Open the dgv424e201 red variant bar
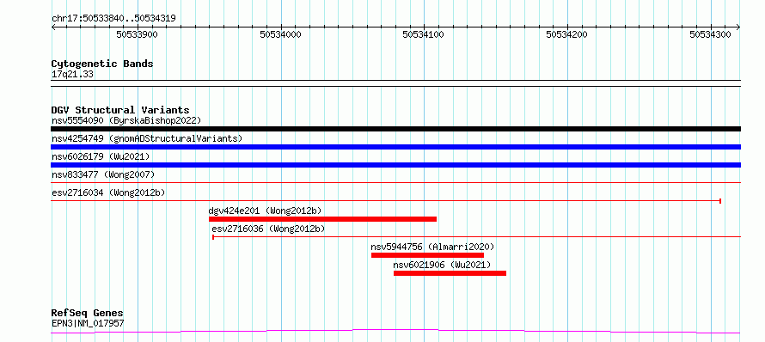Image resolution: width=765 pixels, height=342 pixels. (x=322, y=219)
